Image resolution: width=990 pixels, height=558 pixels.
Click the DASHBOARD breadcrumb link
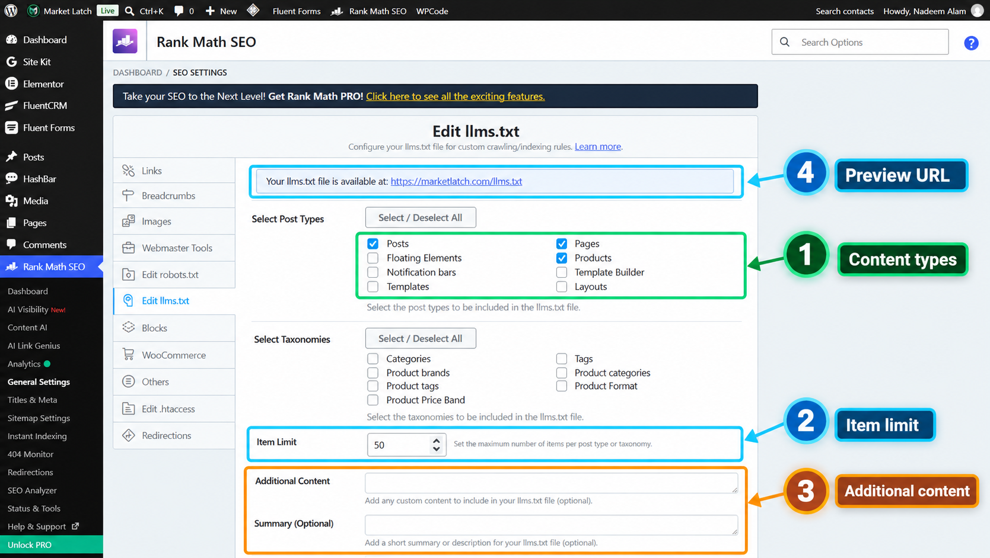point(138,72)
